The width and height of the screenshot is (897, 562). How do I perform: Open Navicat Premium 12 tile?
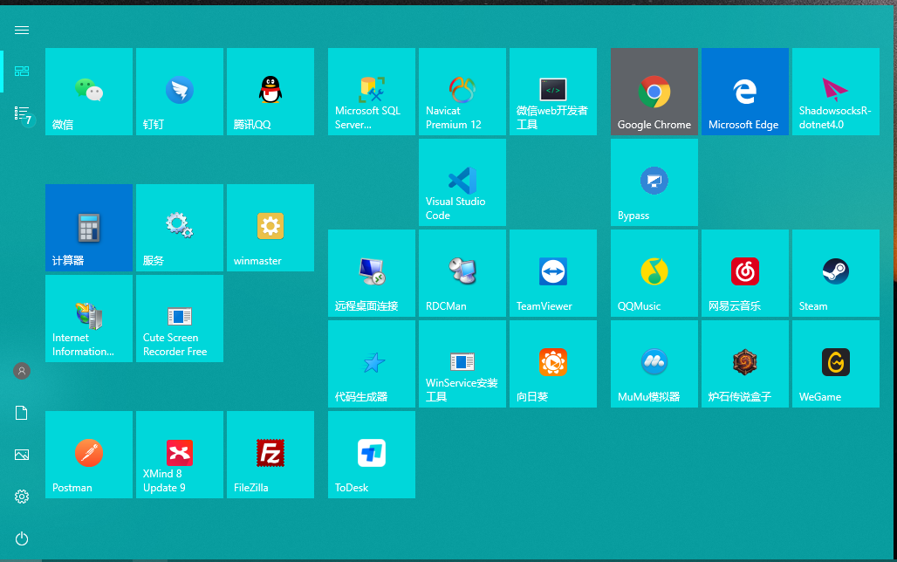pos(462,92)
